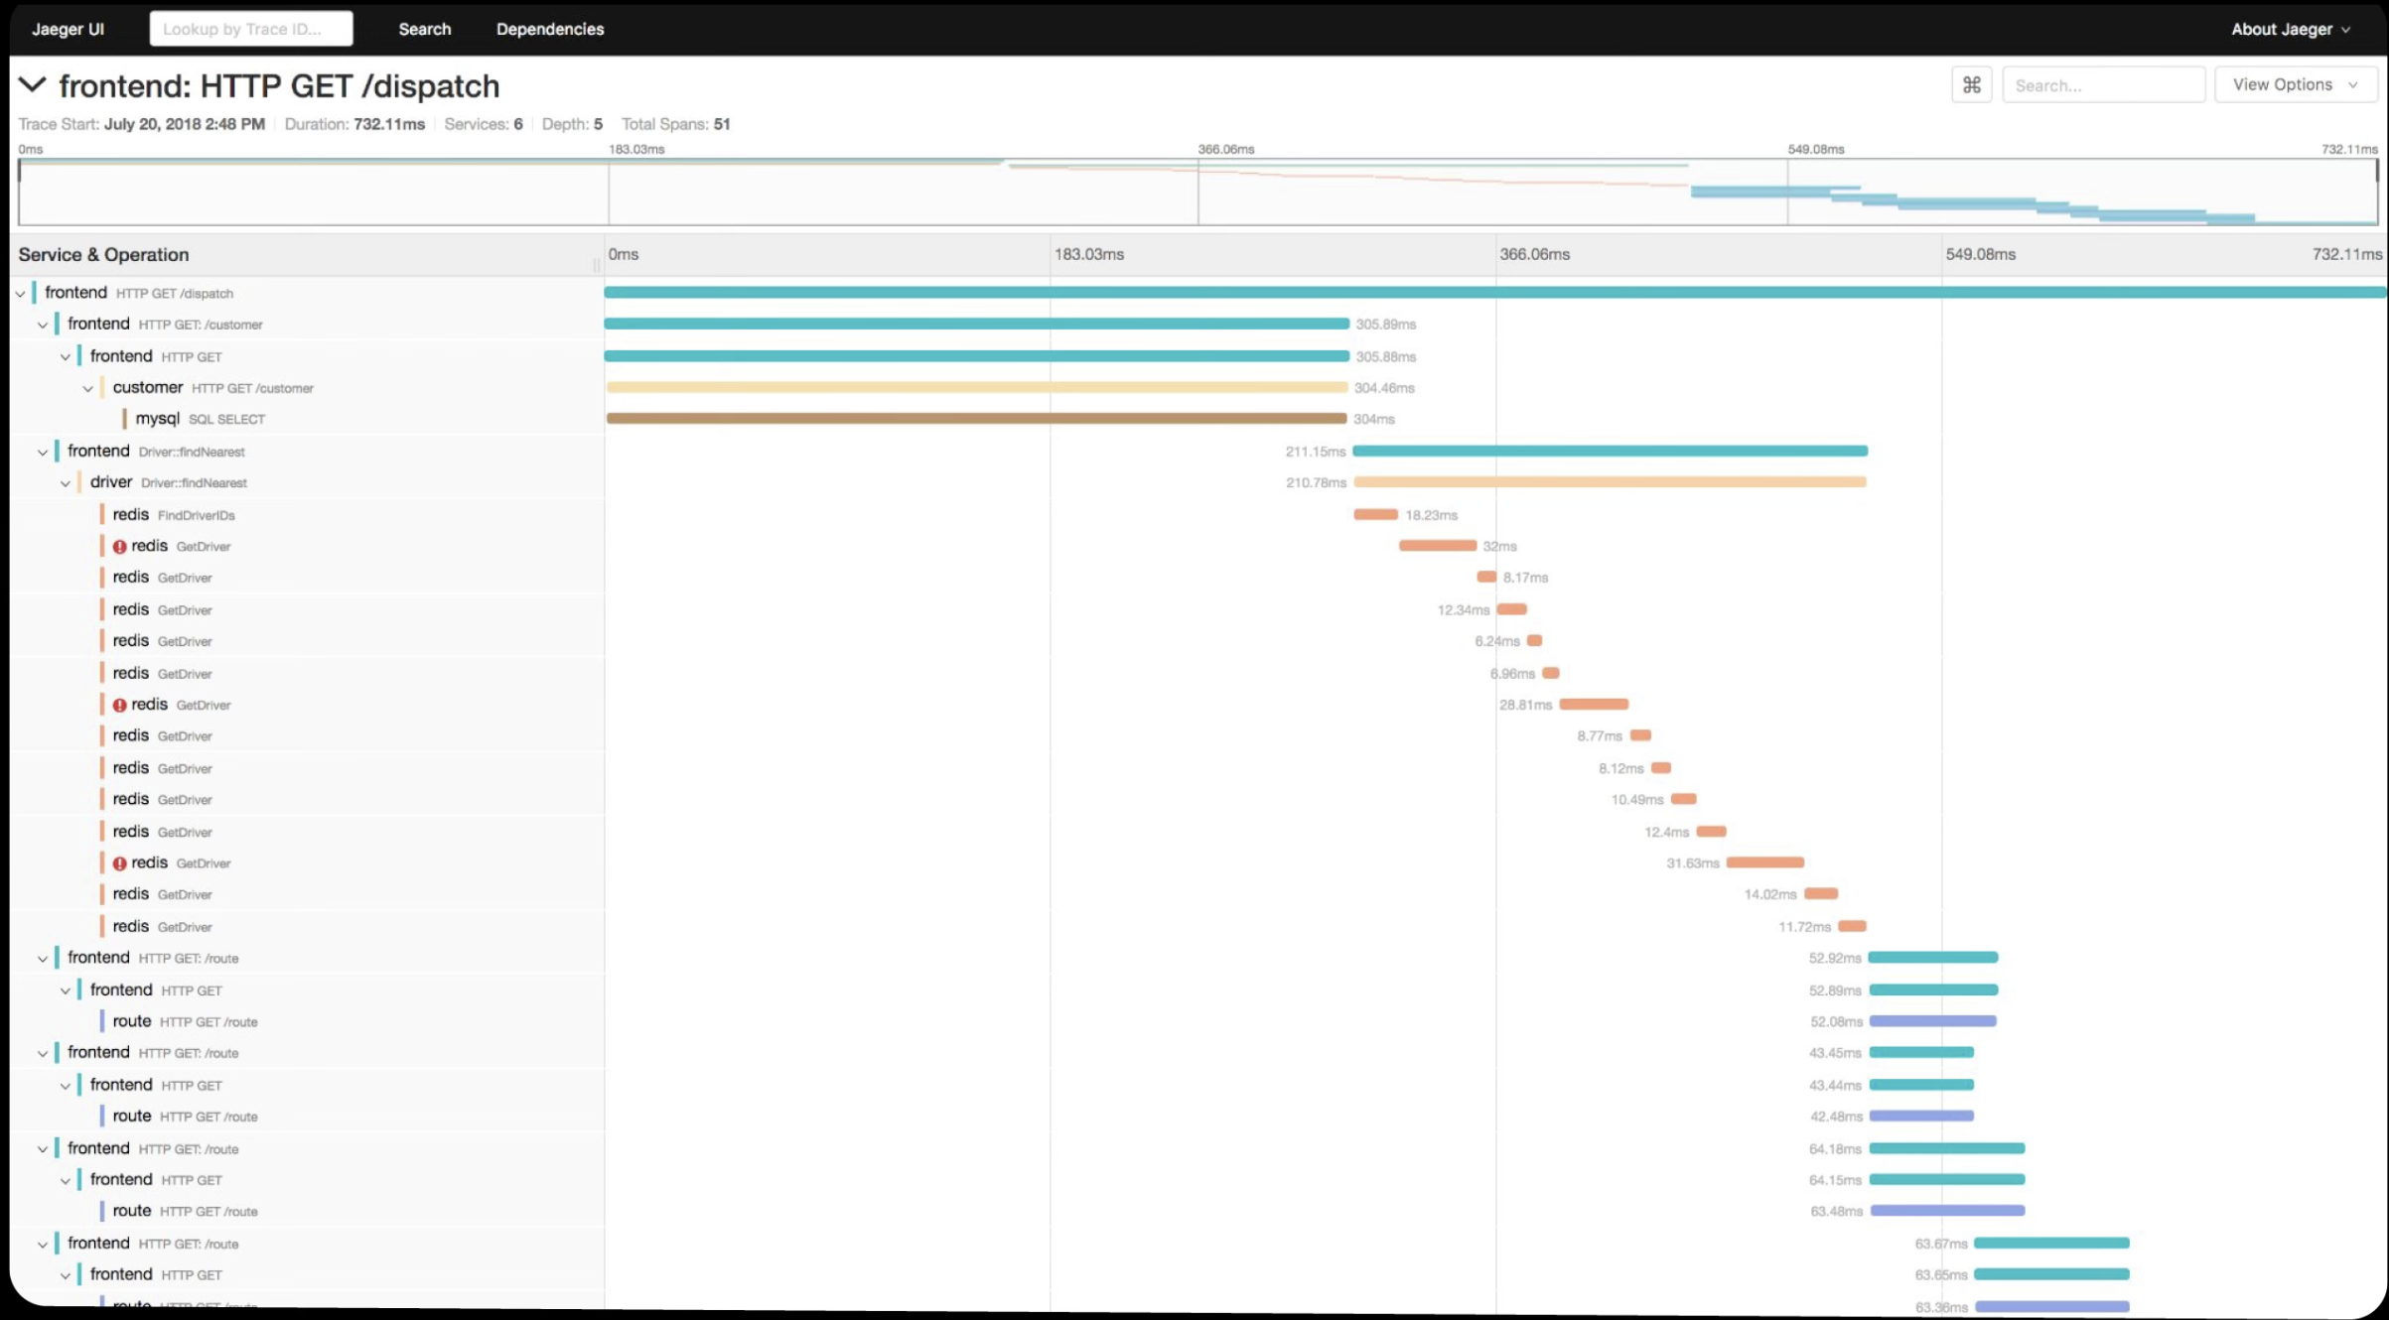Viewport: 2389px width, 1320px height.
Task: Click the mysql SQL SELECT span bar
Action: click(x=975, y=419)
